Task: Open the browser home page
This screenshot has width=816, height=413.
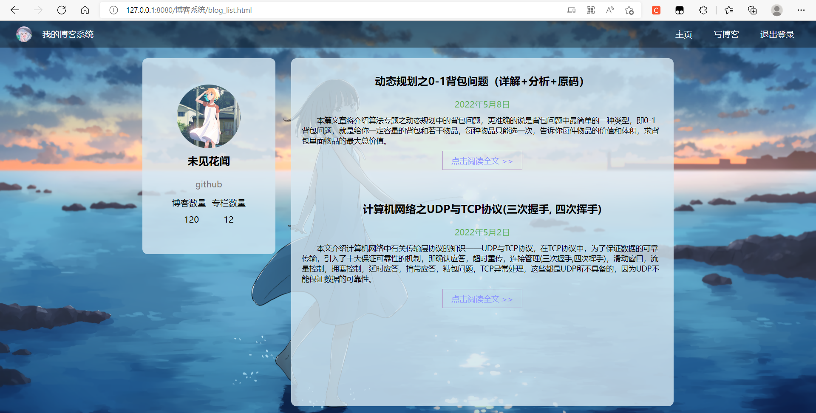Action: 85,10
